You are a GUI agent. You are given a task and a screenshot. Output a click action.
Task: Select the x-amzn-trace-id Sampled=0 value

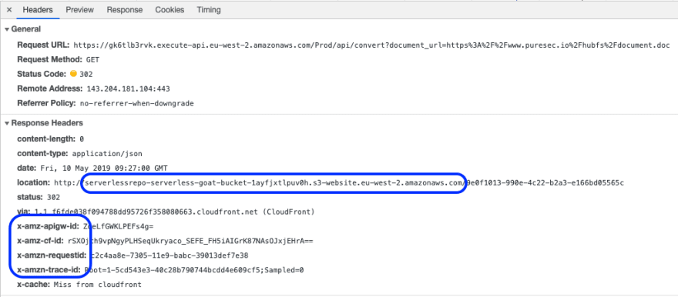194,270
